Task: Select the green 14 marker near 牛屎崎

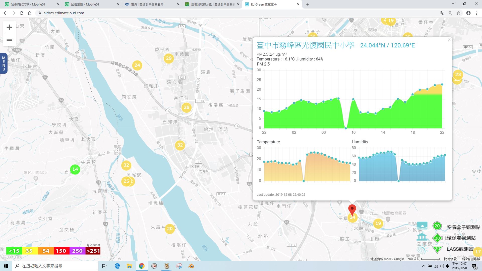Action: (75, 169)
